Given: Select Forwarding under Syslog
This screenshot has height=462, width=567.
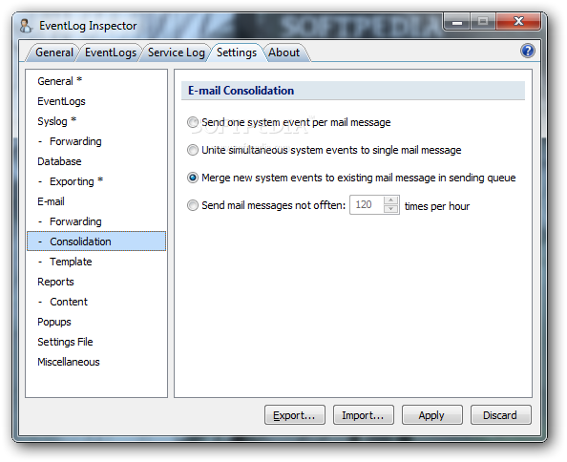Looking at the screenshot, I should pyautogui.click(x=96, y=141).
